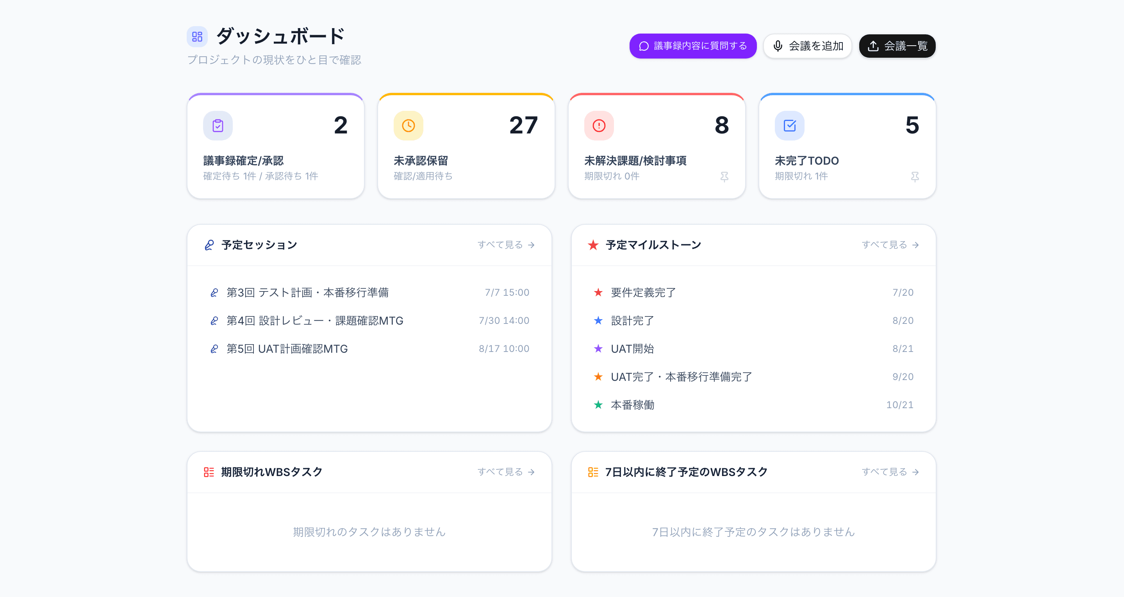Screen dimensions: 1124x597
Task: Click the 期限切れのタスクはありません message
Action: [369, 532]
